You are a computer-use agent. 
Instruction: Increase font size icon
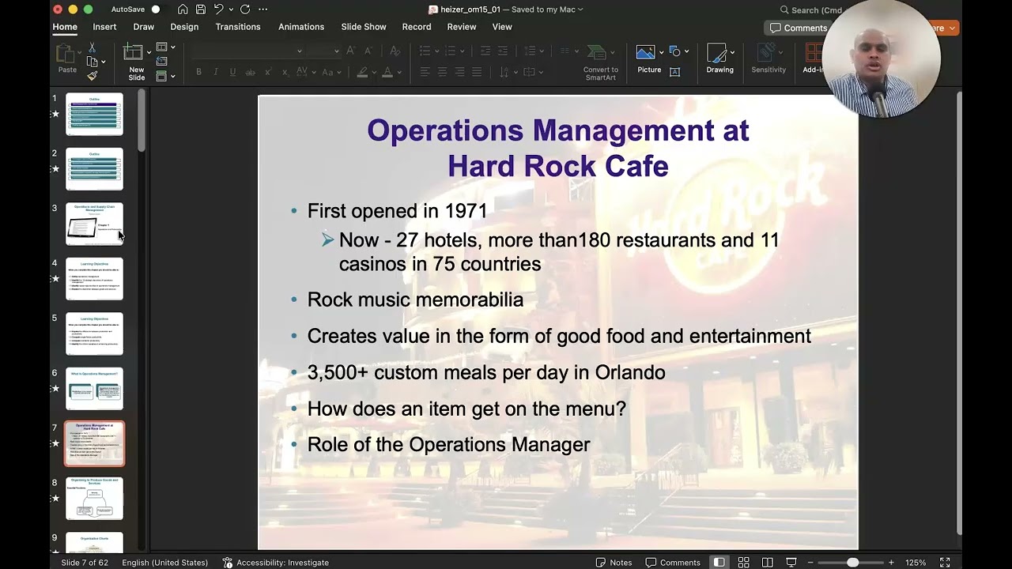351,51
